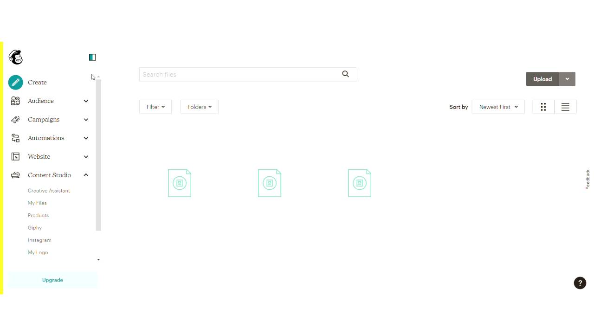Click the Upgrade link
Screen dimensions: 594x334
52,280
